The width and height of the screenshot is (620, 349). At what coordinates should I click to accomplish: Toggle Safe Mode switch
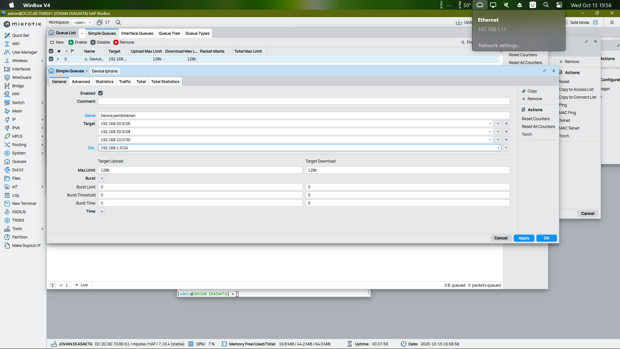(x=566, y=22)
